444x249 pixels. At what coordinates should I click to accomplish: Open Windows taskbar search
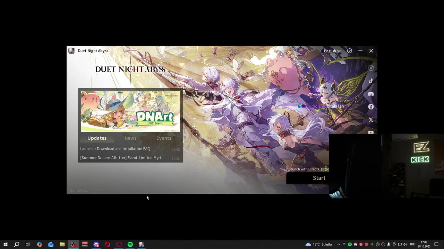click(x=16, y=245)
